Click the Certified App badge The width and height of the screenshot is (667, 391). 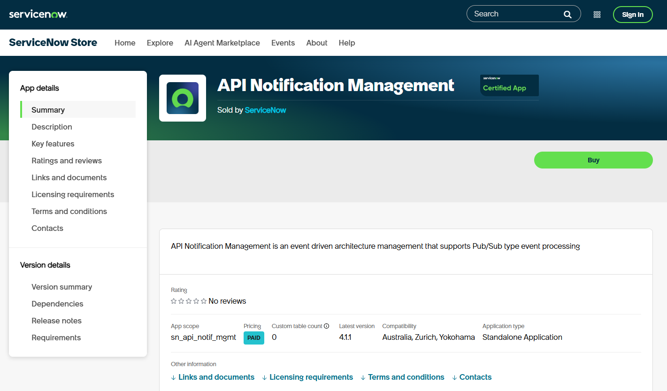[x=509, y=85]
